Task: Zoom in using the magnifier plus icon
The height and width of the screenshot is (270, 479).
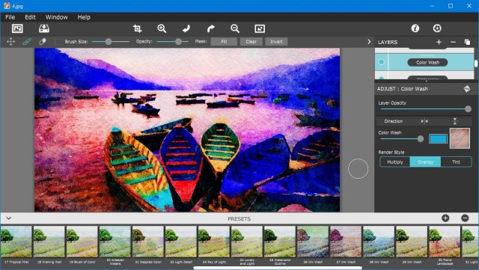Action: 162,28
